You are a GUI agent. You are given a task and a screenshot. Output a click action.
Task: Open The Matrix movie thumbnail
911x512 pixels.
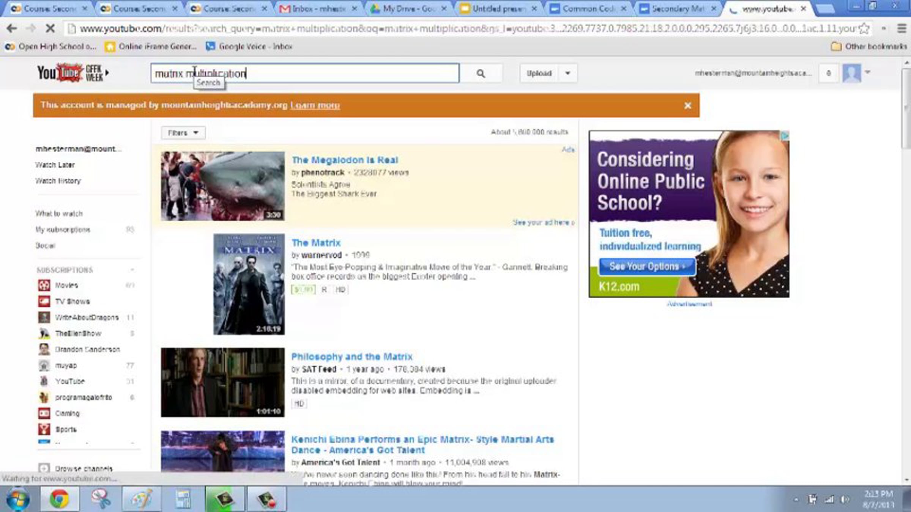coord(249,284)
